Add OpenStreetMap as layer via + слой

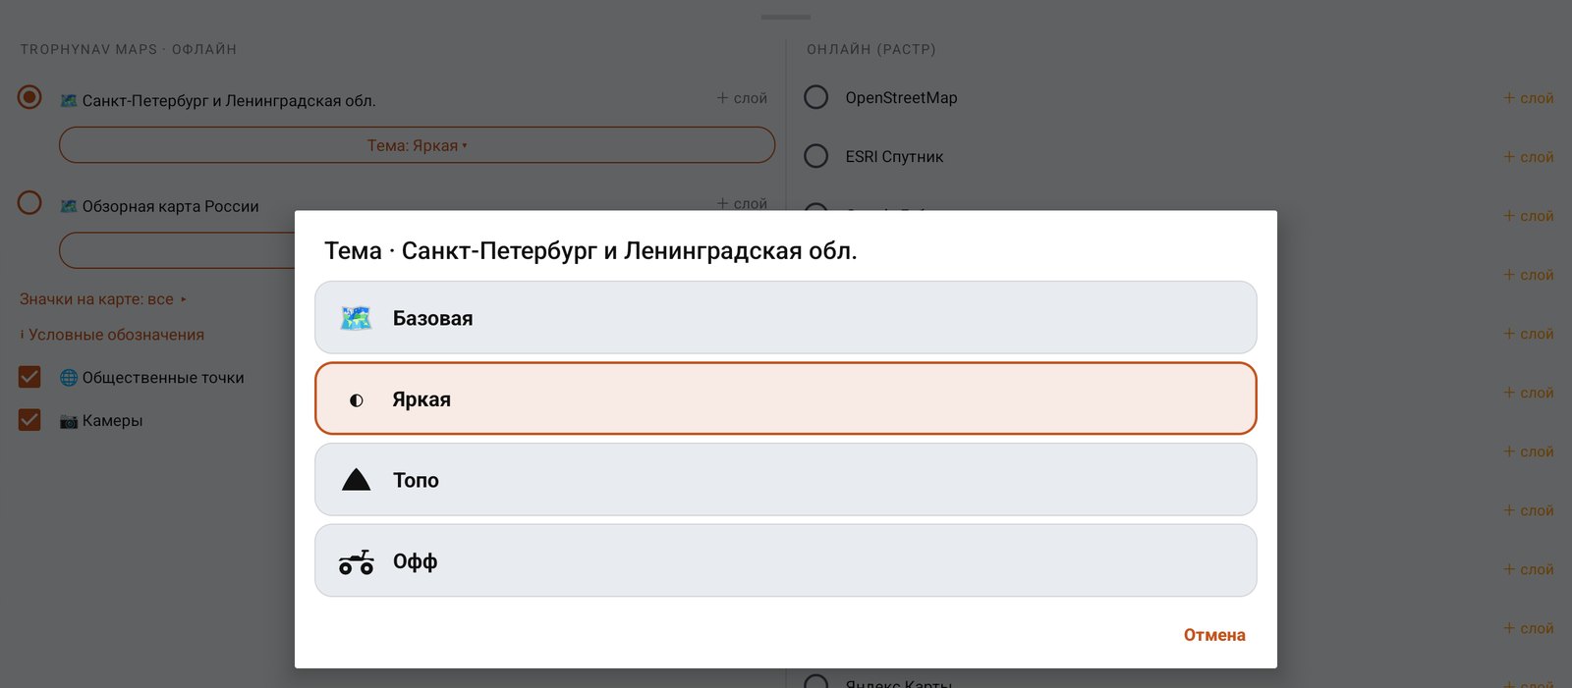(1529, 98)
